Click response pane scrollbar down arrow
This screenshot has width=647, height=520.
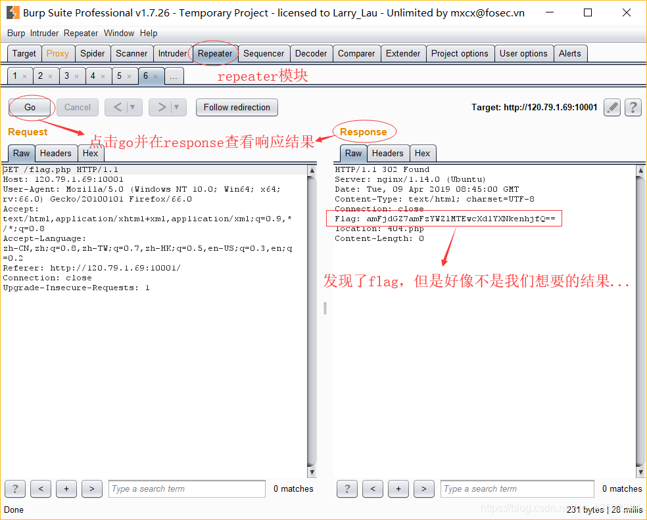point(640,473)
